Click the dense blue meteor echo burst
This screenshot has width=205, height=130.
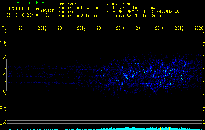pos(147,73)
